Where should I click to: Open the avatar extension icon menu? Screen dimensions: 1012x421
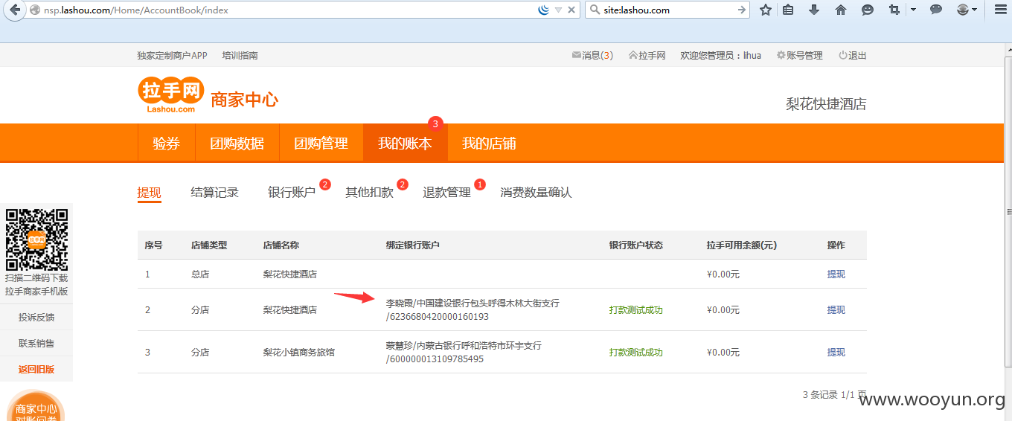[967, 10]
